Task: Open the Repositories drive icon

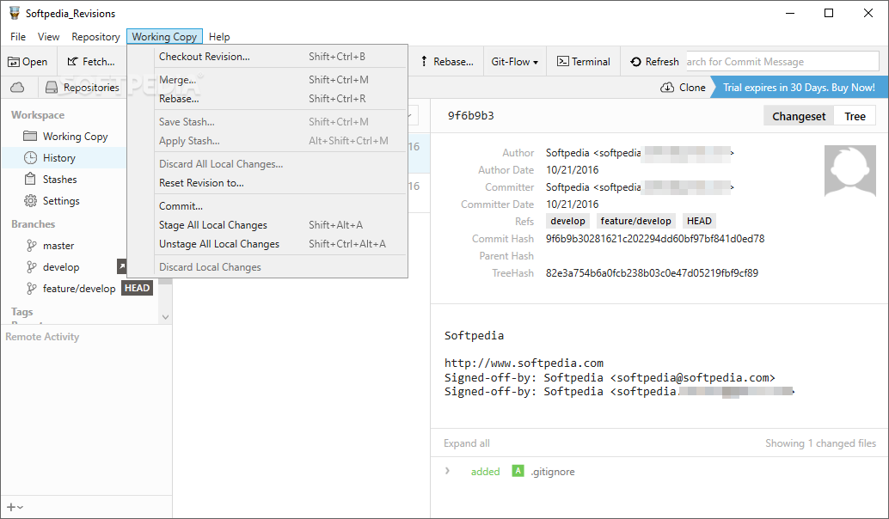Action: [x=52, y=88]
